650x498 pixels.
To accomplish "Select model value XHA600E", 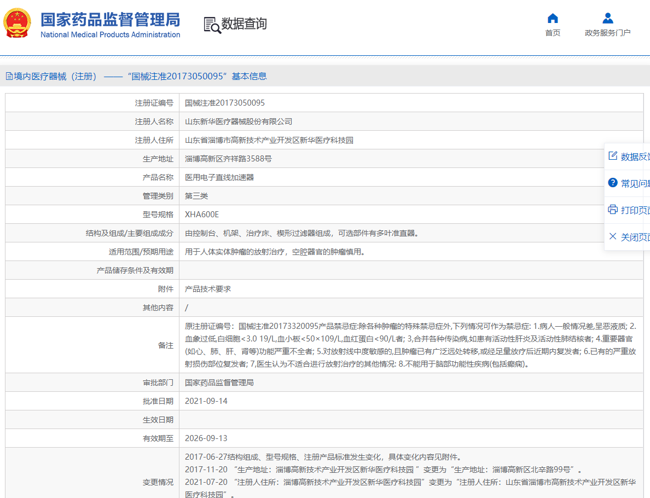I will point(202,215).
